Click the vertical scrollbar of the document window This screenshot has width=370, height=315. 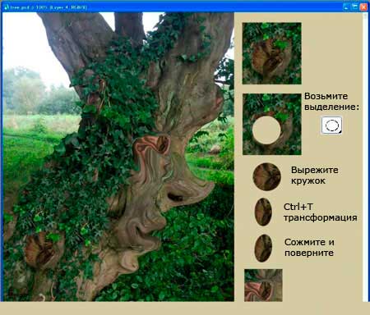365,157
